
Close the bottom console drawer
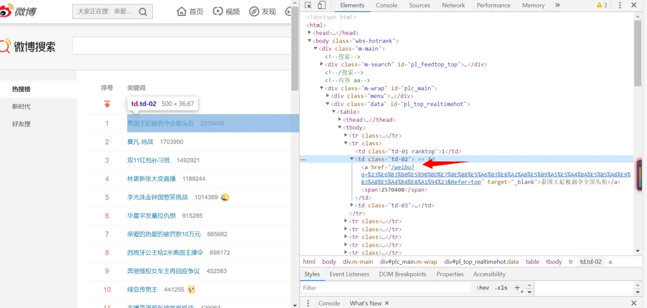pos(634,303)
